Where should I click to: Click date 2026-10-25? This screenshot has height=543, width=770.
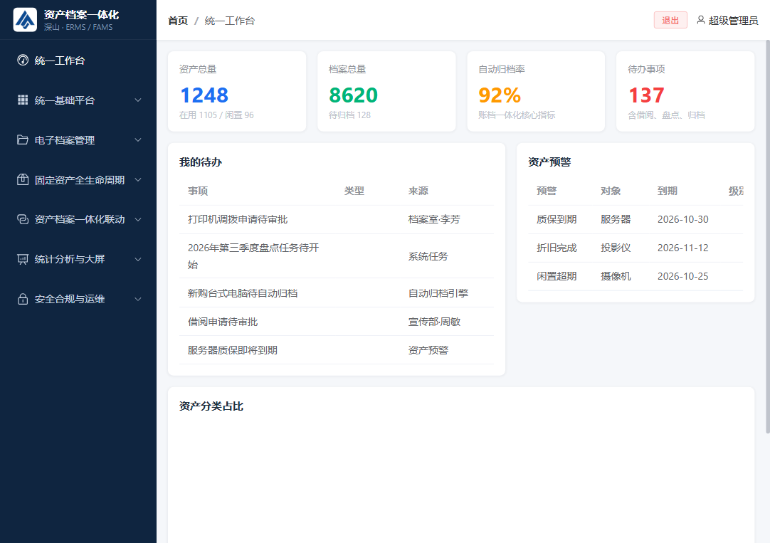tap(683, 276)
